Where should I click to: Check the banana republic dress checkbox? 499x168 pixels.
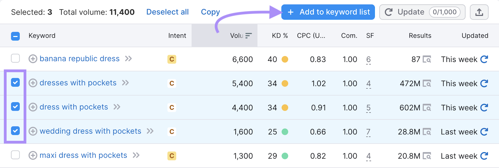pos(15,58)
